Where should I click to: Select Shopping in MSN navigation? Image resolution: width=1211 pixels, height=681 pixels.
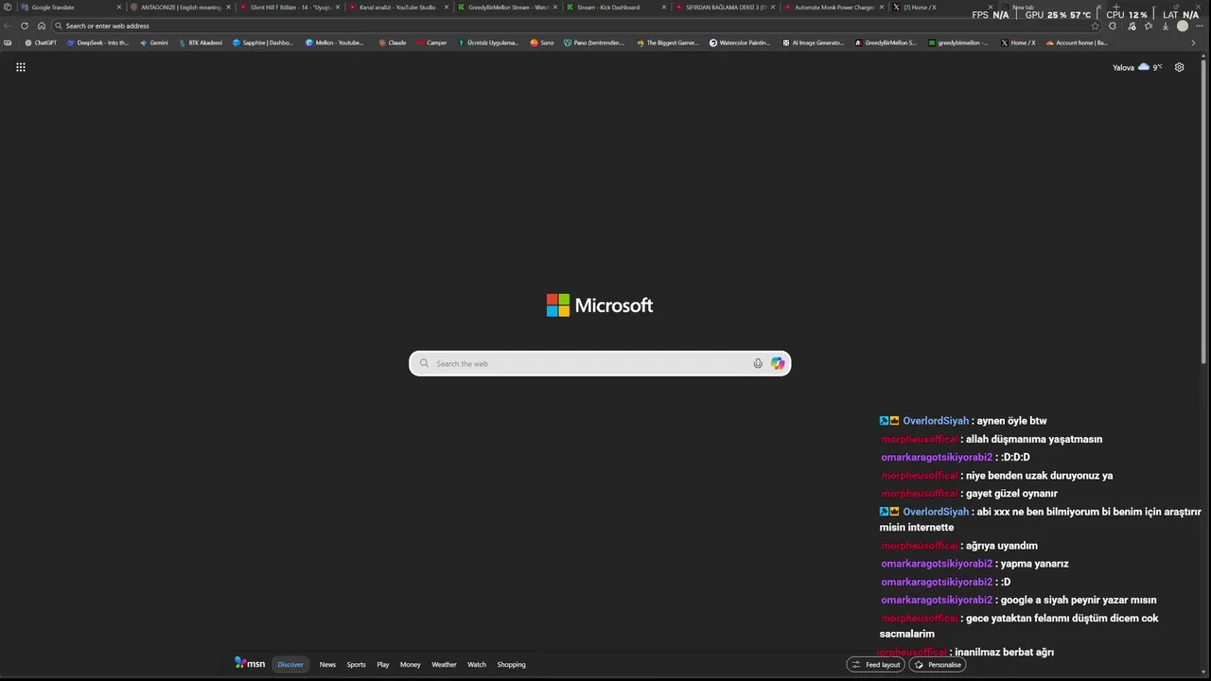[511, 664]
